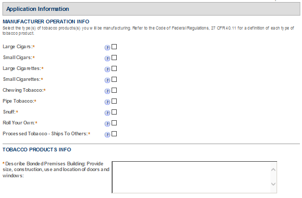Tick the Small Cigars checkbox
The width and height of the screenshot is (302, 198).
pyautogui.click(x=114, y=58)
